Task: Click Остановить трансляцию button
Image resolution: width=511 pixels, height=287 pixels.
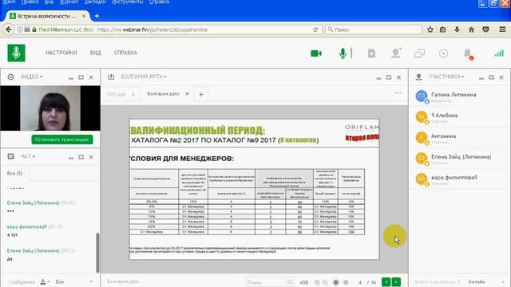Action: (62, 140)
